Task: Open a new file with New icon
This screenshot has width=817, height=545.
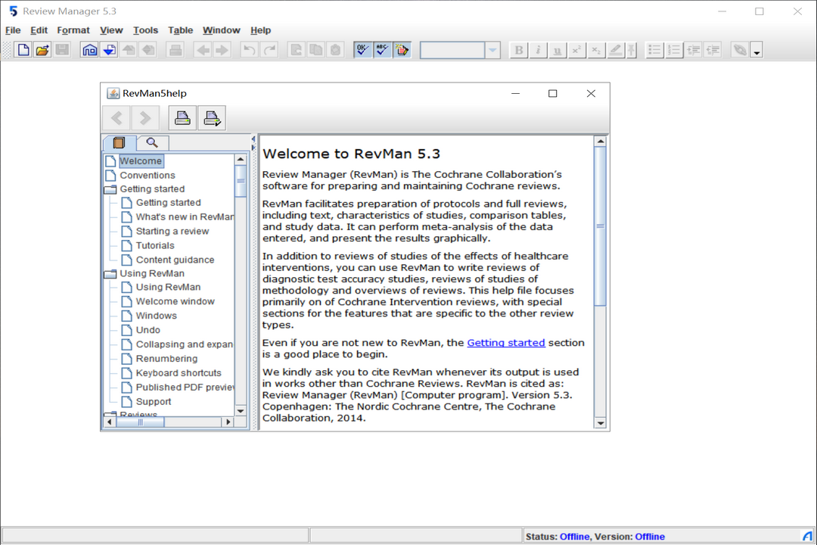Action: click(23, 49)
